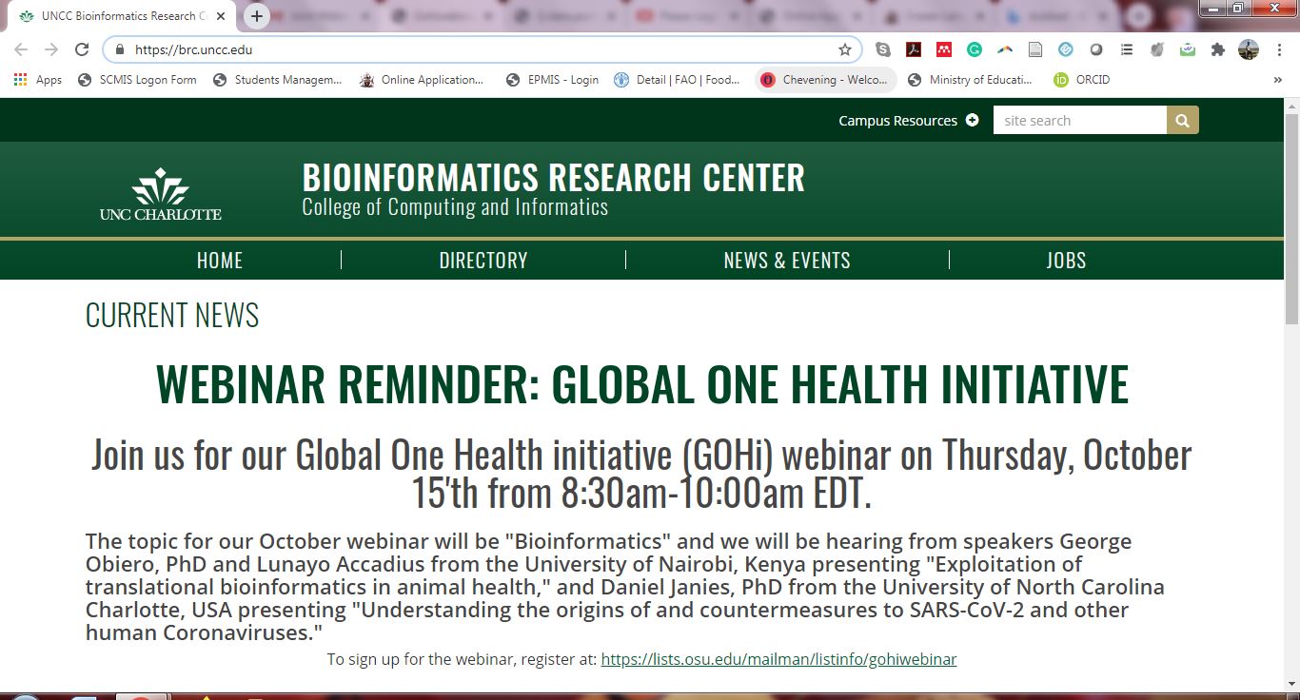Image resolution: width=1300 pixels, height=700 pixels.
Task: Open the Mendeley extension icon
Action: (x=944, y=49)
